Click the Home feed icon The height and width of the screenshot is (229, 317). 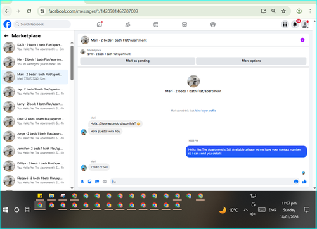(100, 25)
